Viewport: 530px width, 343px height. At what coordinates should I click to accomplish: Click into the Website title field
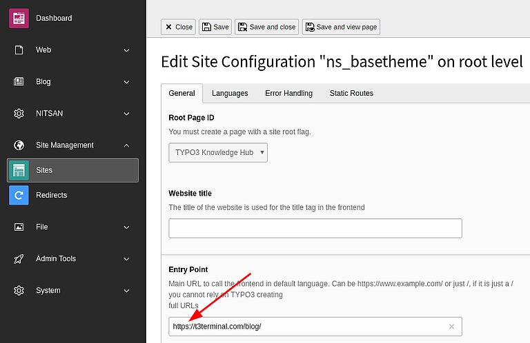pyautogui.click(x=315, y=229)
